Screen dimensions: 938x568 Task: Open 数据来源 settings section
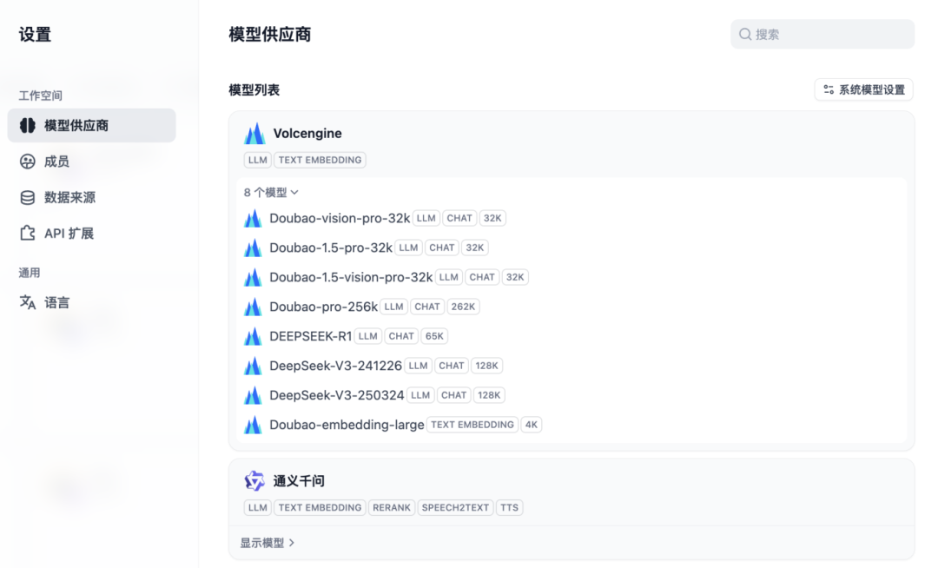point(91,197)
